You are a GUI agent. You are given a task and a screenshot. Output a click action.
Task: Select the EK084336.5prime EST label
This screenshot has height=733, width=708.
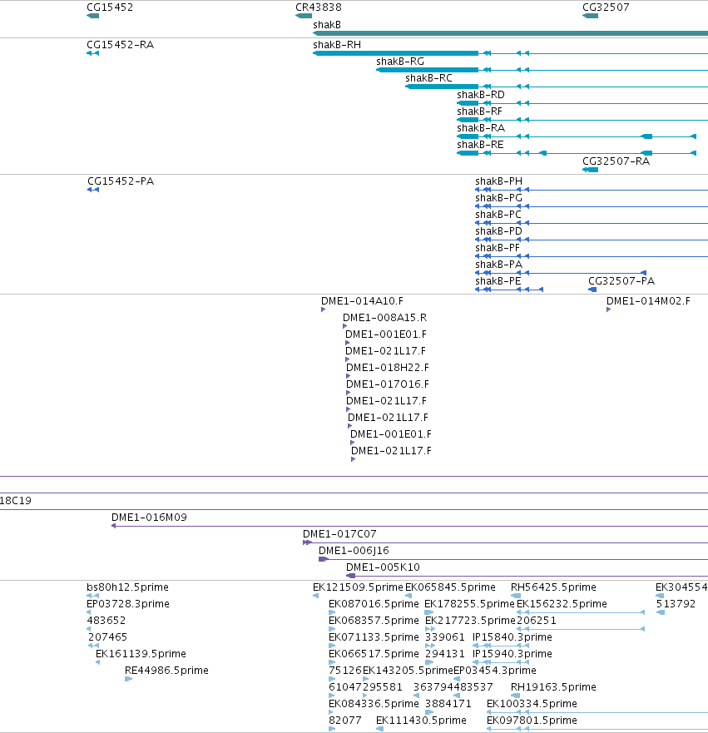coord(374,704)
